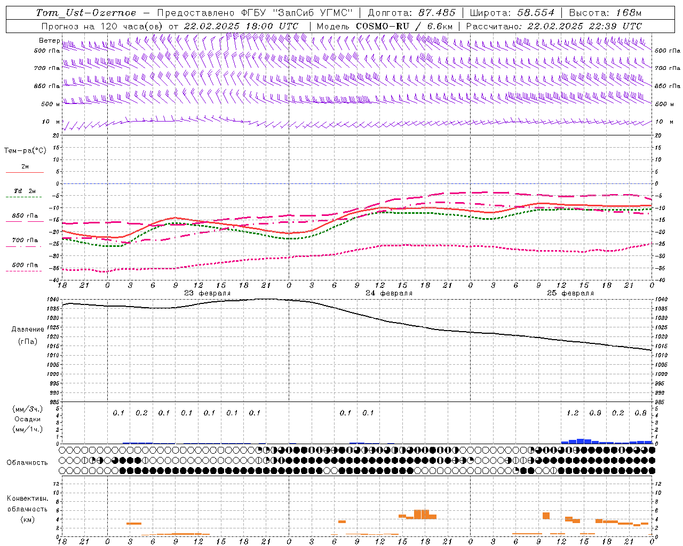This screenshot has width=683, height=546.
Task: Click the date label 24 февраля
Action: (x=389, y=293)
